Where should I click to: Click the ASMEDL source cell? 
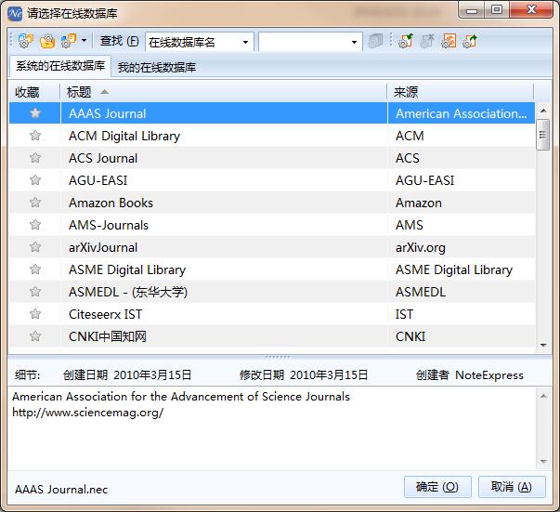(461, 292)
